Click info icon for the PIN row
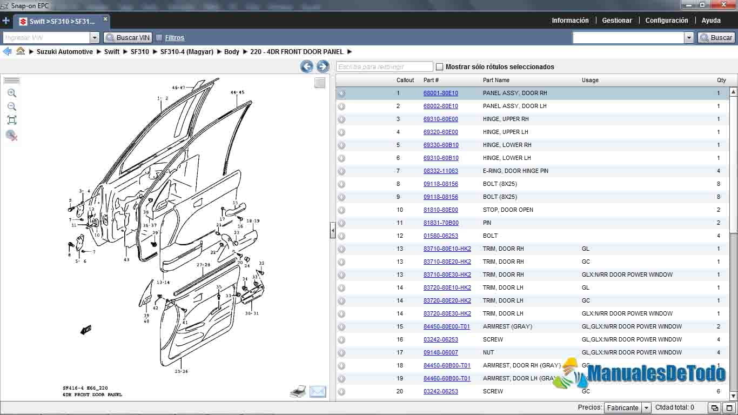Image resolution: width=738 pixels, height=415 pixels. (x=341, y=223)
